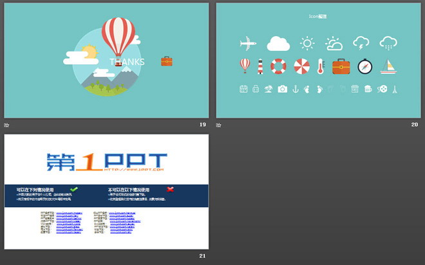Screen dimensions: 425x265
Task: Click the shop storefront icon
Action: click(x=355, y=89)
